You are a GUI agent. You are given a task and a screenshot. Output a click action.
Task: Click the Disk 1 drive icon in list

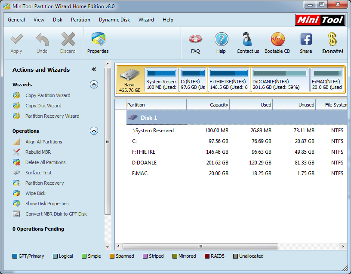click(132, 117)
